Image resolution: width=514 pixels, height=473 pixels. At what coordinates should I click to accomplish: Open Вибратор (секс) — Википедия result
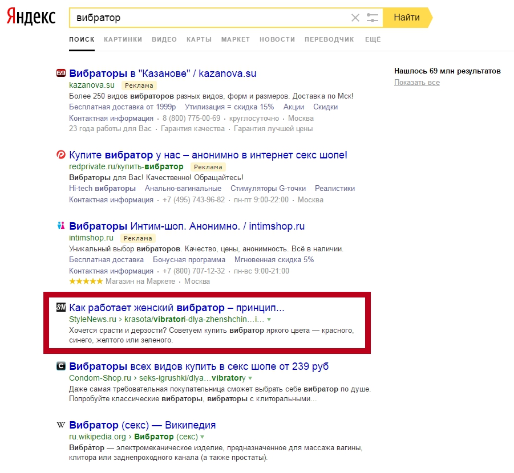pyautogui.click(x=142, y=425)
